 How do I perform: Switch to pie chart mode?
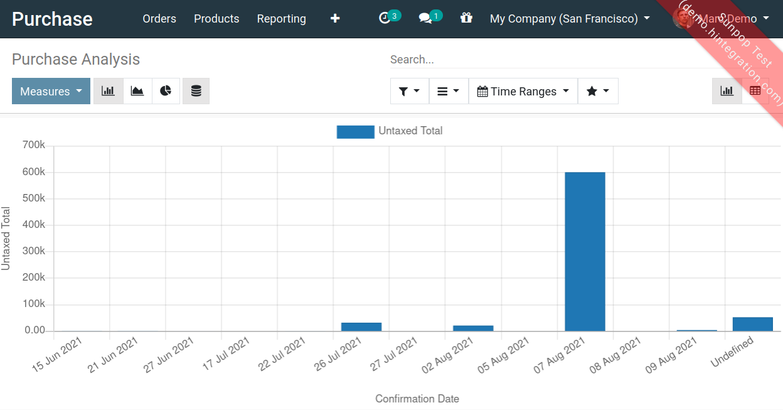click(166, 91)
